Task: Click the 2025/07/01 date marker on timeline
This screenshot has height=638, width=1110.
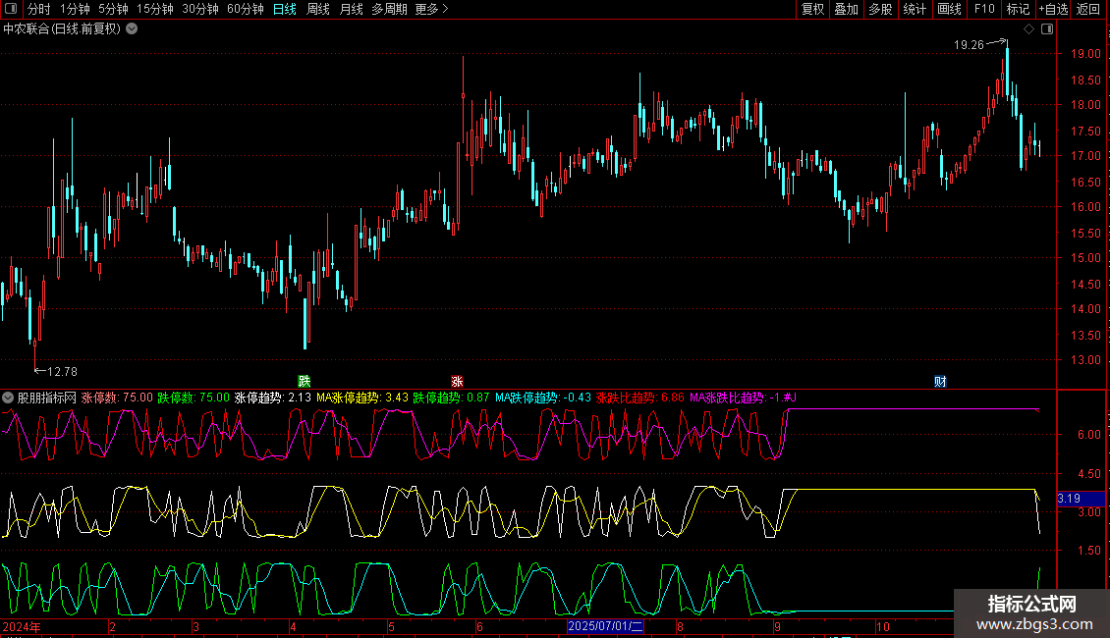Action: click(x=606, y=626)
